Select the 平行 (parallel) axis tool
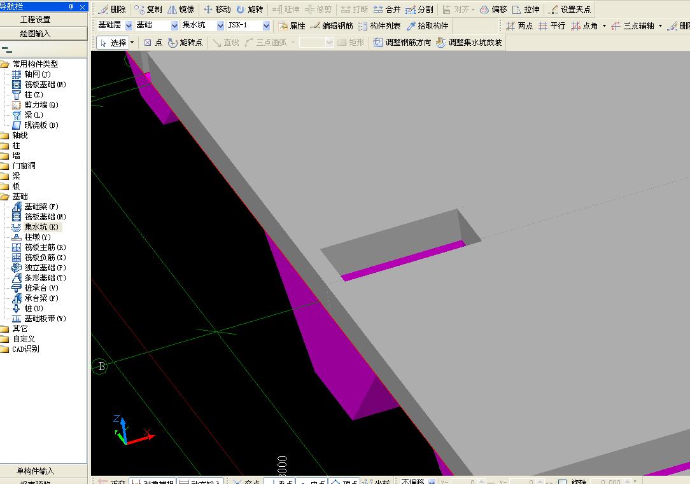 pos(551,26)
